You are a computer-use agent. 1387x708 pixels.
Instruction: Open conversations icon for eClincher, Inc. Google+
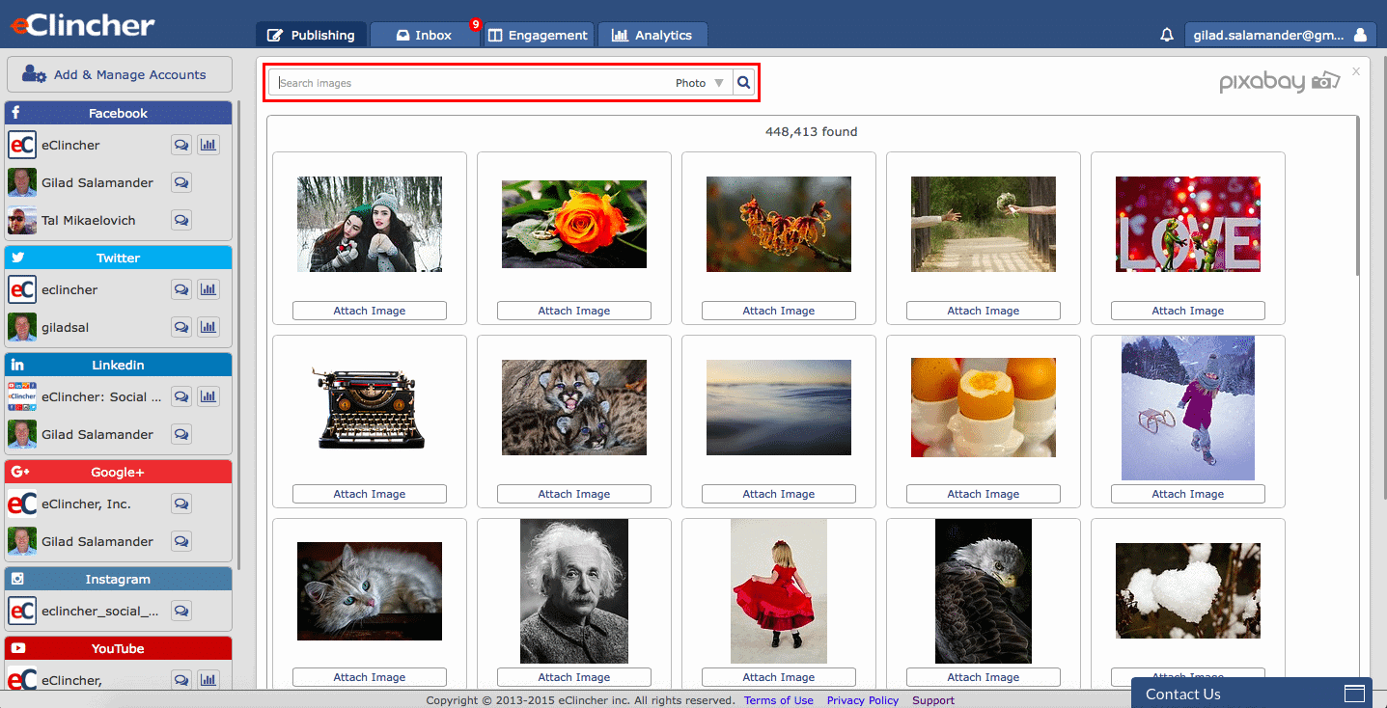click(180, 504)
